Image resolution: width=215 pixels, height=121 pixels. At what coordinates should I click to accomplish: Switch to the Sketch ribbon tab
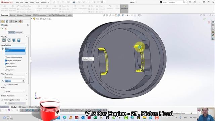click(12, 15)
